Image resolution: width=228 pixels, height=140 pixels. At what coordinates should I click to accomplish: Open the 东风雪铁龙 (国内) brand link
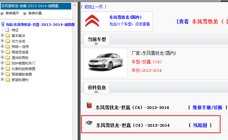(125, 17)
